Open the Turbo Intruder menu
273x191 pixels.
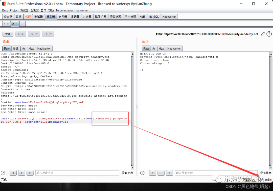pos(64,10)
